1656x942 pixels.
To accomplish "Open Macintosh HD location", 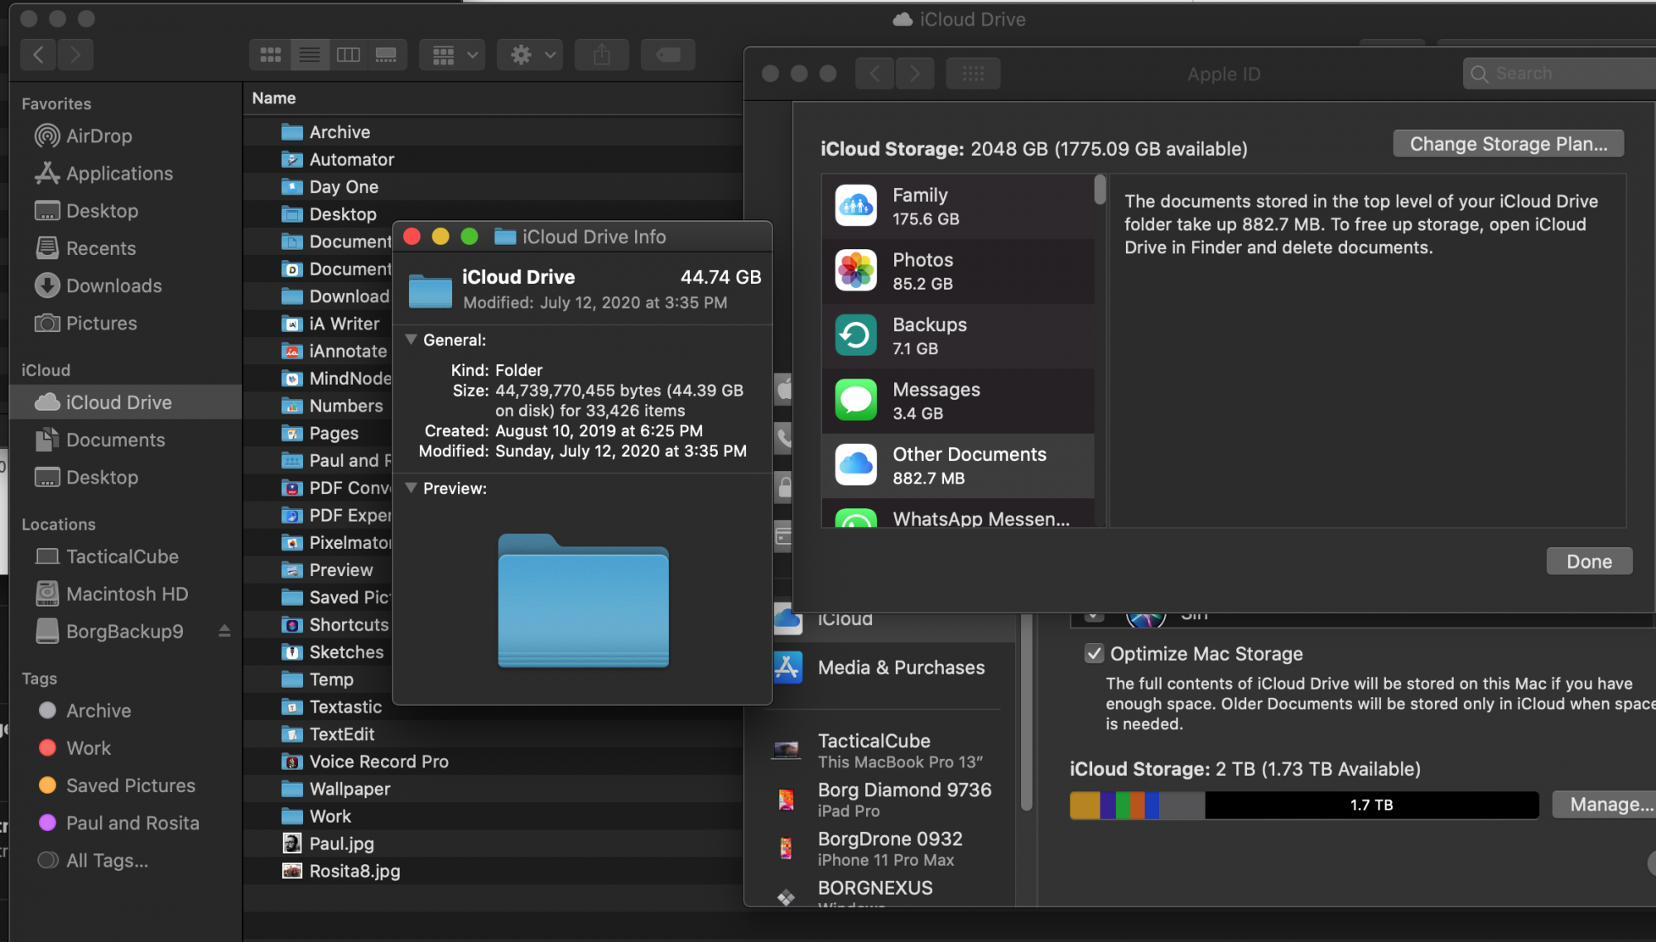I will click(x=112, y=594).
